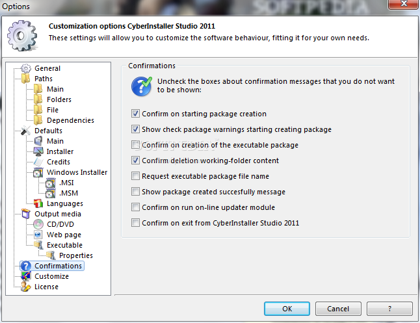This screenshot has width=420, height=323.
Task: Open help with the ? button
Action: point(389,309)
